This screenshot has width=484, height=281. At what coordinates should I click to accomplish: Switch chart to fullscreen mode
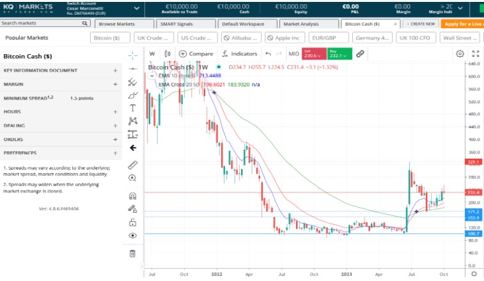click(476, 54)
